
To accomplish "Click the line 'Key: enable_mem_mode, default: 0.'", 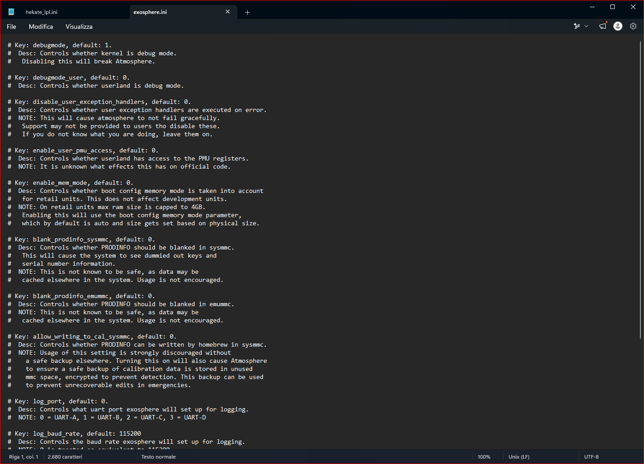I will (70, 183).
